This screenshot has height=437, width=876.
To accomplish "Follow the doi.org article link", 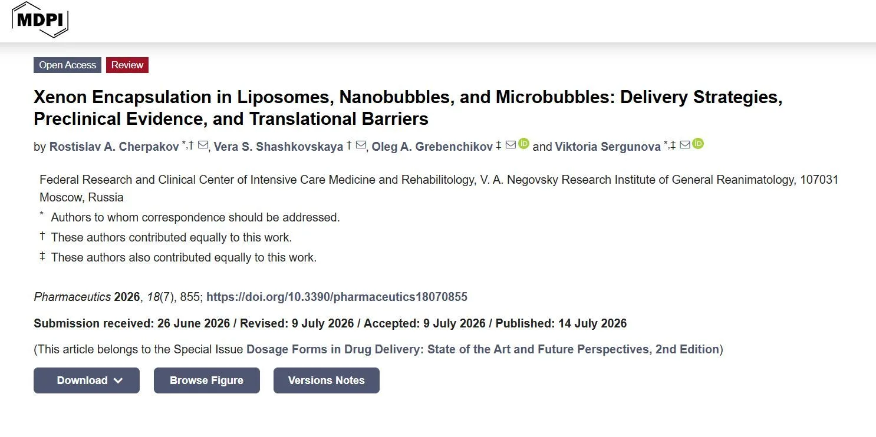I will click(x=337, y=297).
